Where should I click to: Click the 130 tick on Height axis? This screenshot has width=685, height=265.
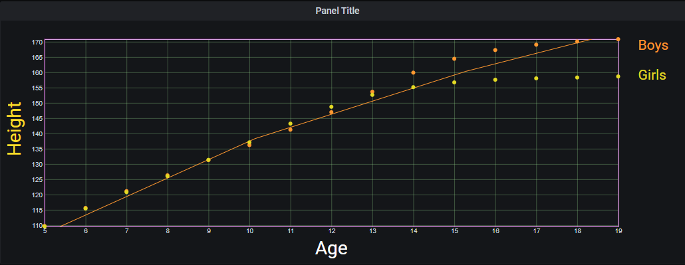coord(37,165)
